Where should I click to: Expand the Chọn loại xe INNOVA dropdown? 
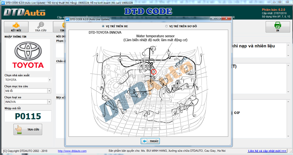(49, 102)
